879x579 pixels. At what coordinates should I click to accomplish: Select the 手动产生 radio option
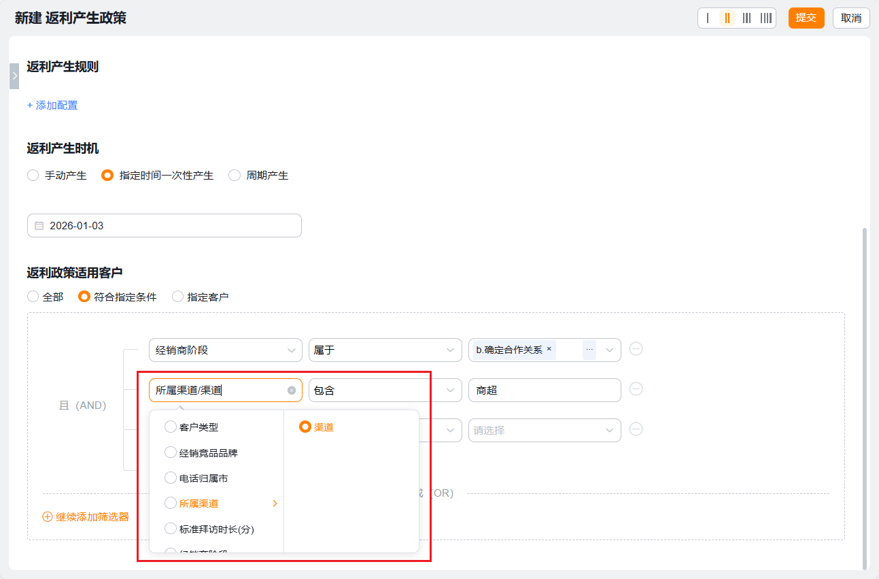33,176
